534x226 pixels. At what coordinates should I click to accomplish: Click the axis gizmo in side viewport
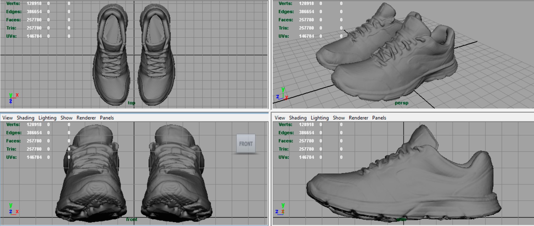[x=280, y=209]
